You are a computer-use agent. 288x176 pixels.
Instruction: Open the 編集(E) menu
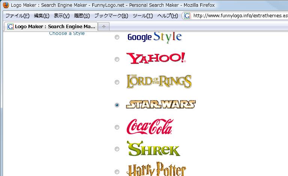(x=42, y=16)
